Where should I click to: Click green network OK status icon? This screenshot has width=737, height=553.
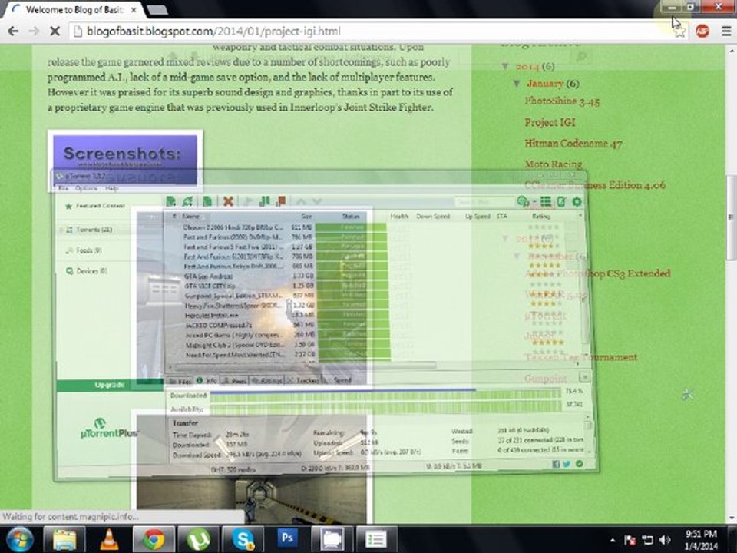click(x=579, y=464)
